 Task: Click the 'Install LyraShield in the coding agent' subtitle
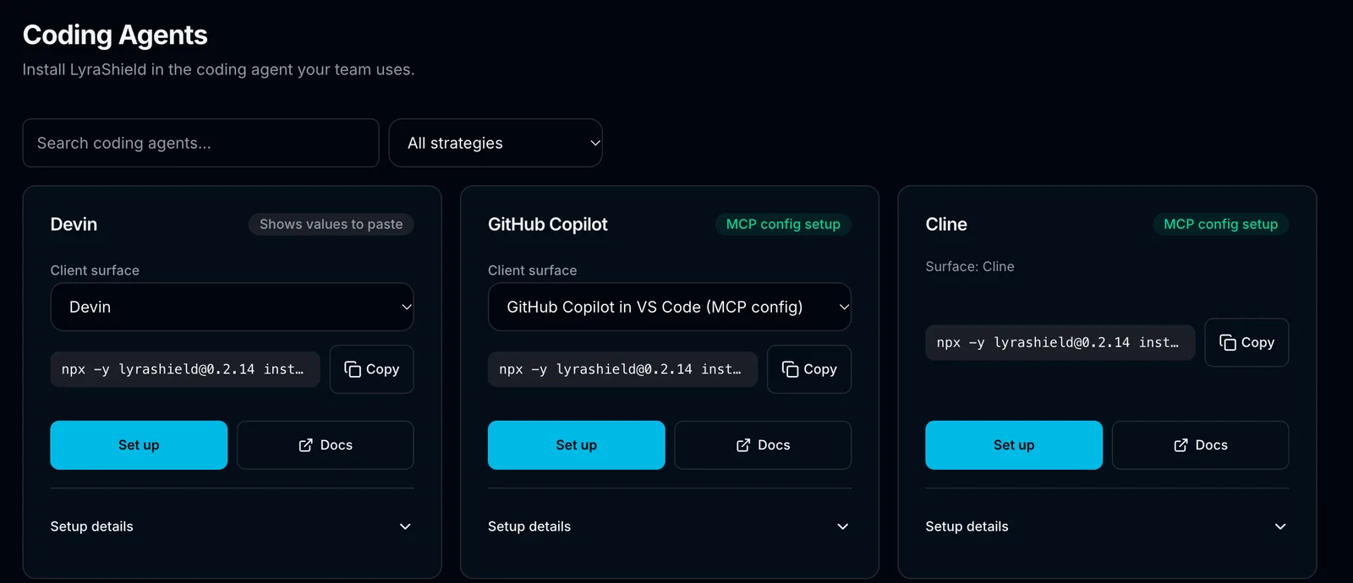click(x=218, y=69)
